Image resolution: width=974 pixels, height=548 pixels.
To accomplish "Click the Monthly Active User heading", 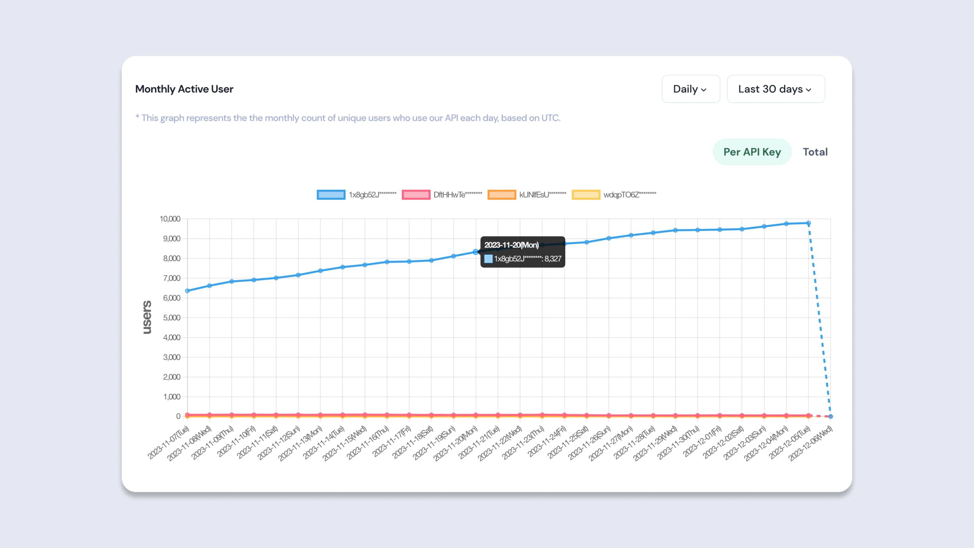I will point(184,89).
